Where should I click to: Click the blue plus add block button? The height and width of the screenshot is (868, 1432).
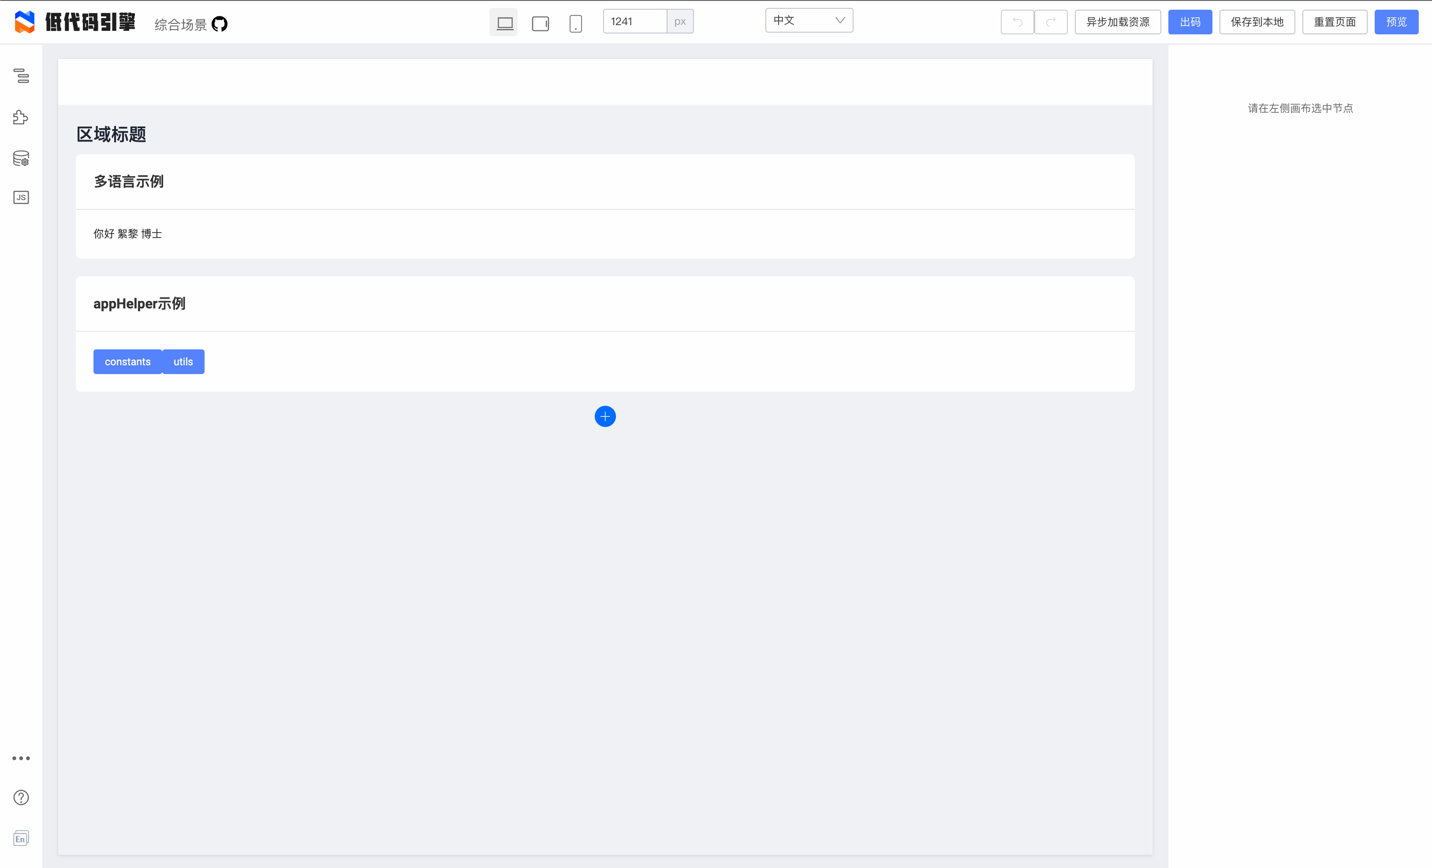click(x=605, y=416)
